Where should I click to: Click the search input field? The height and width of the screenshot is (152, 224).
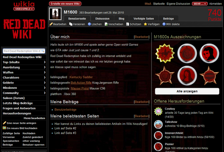point(22,51)
